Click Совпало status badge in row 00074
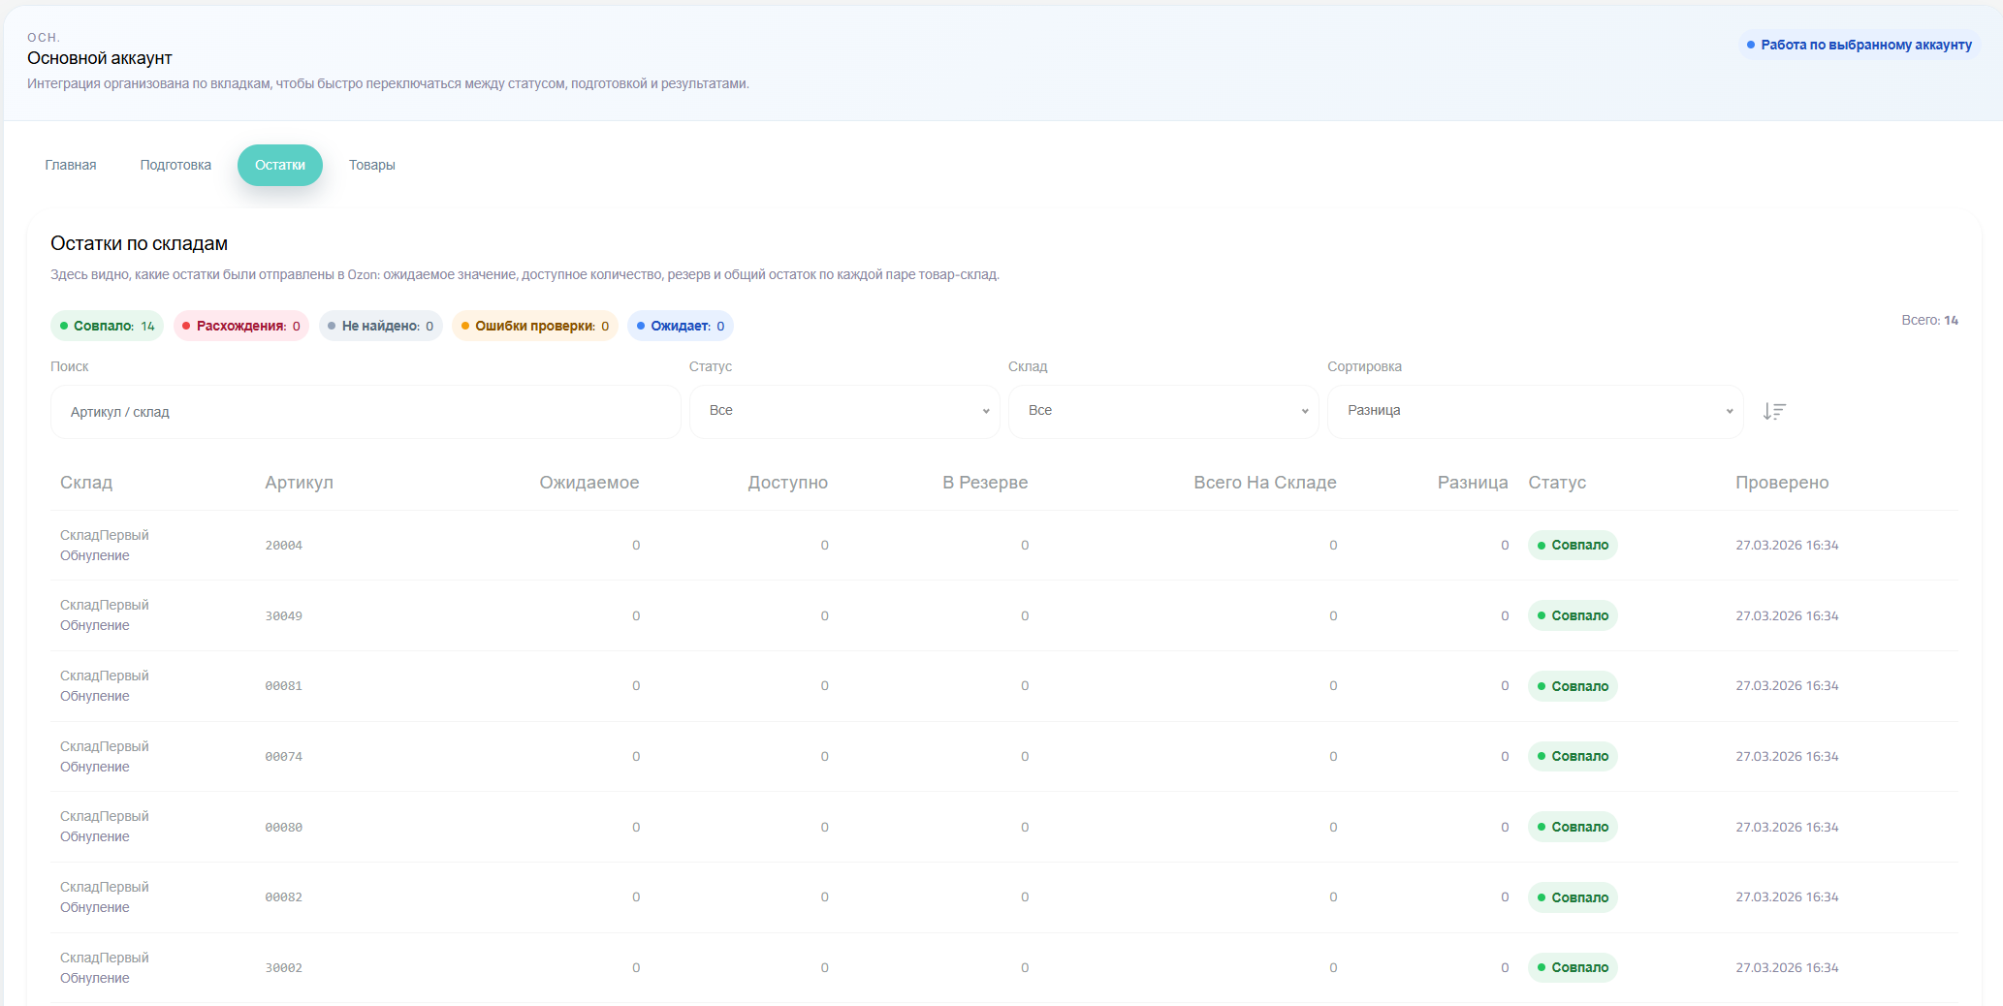The height and width of the screenshot is (1006, 2003). [1573, 756]
